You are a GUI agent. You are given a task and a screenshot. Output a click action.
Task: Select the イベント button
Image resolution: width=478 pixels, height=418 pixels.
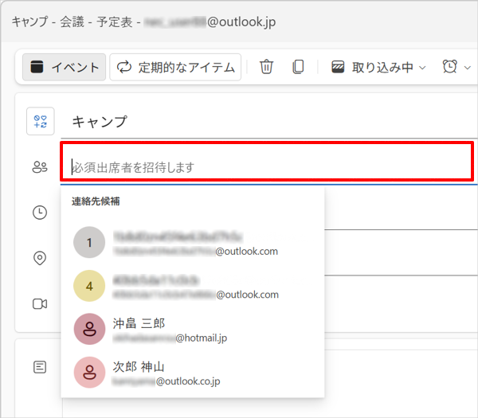click(x=64, y=68)
